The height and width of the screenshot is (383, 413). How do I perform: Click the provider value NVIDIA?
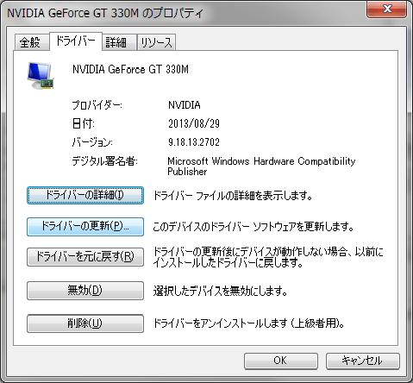[185, 105]
